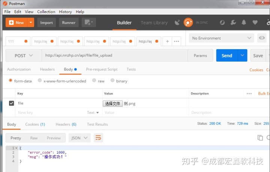
Task: Open the File menu
Action: click(7, 12)
